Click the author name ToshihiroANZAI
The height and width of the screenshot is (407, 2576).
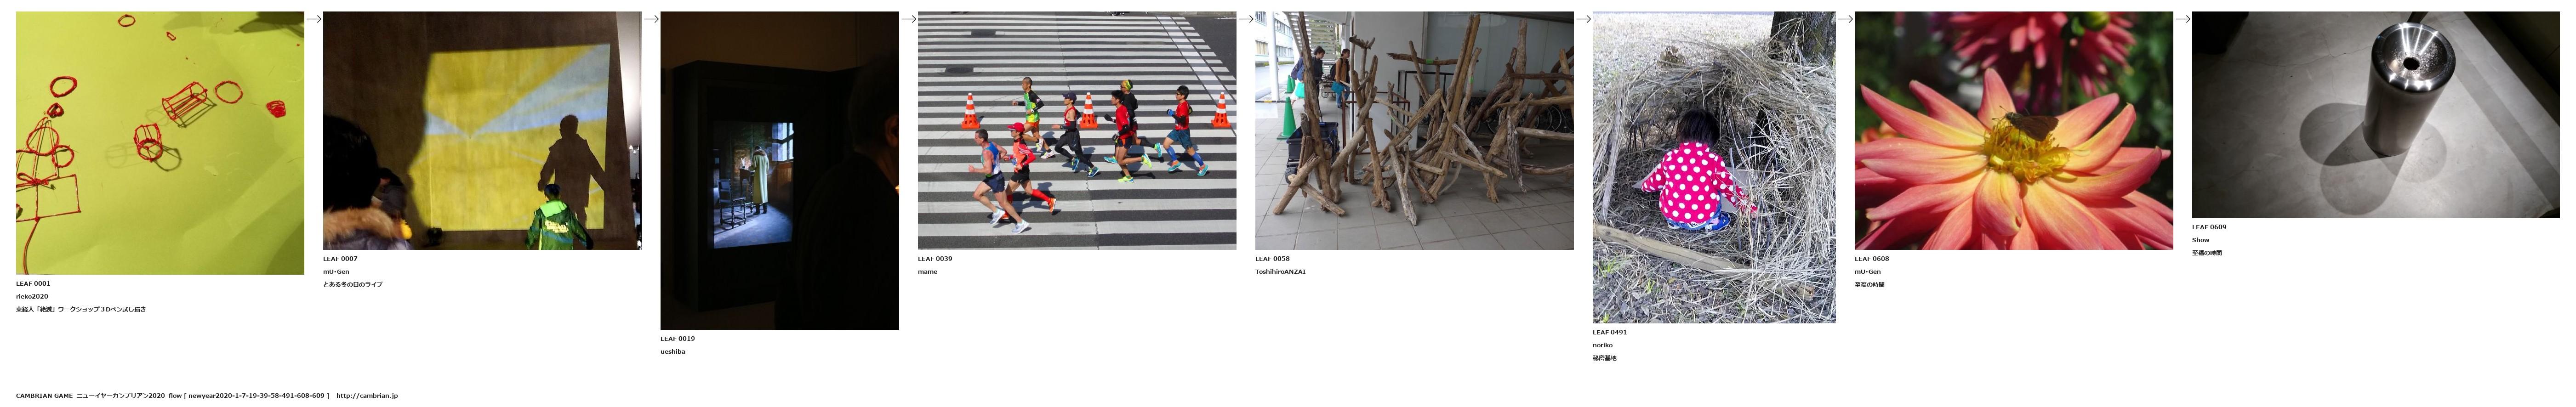(x=1280, y=272)
